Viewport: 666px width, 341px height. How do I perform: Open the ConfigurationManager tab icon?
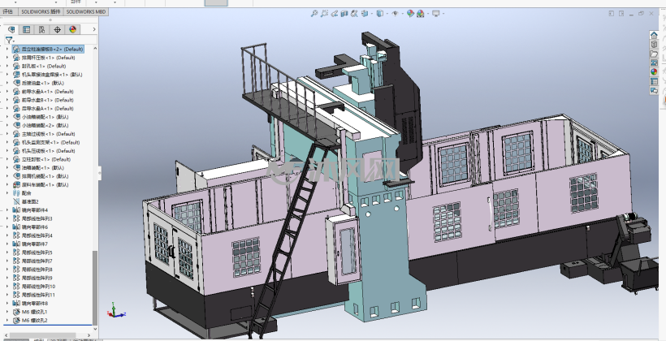pyautogui.click(x=41, y=29)
